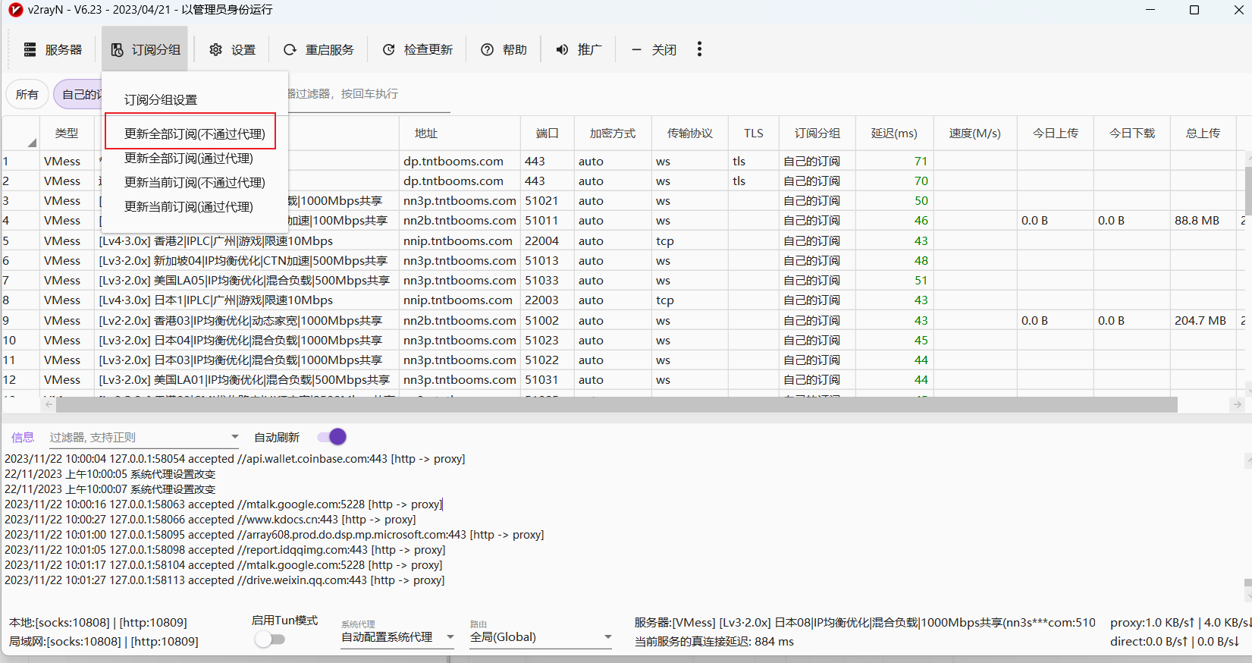The height and width of the screenshot is (663, 1252).
Task: Click 检查更新 check update button
Action: (x=418, y=49)
